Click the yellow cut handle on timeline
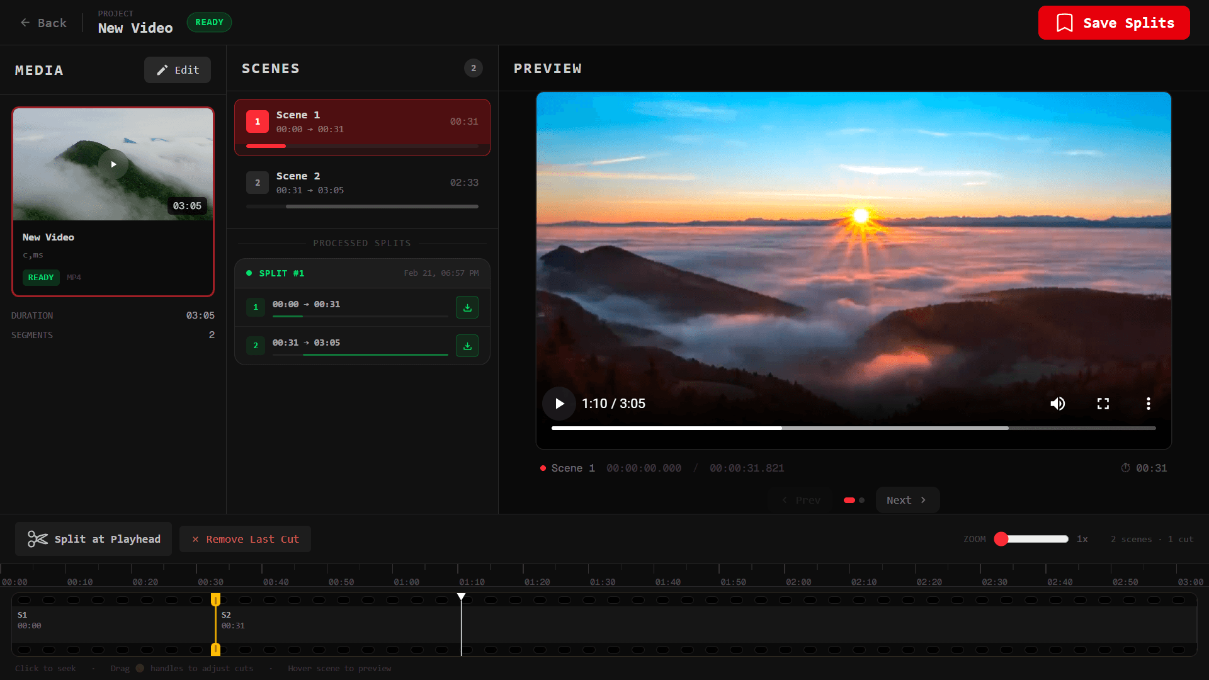Viewport: 1209px width, 680px height. point(215,600)
